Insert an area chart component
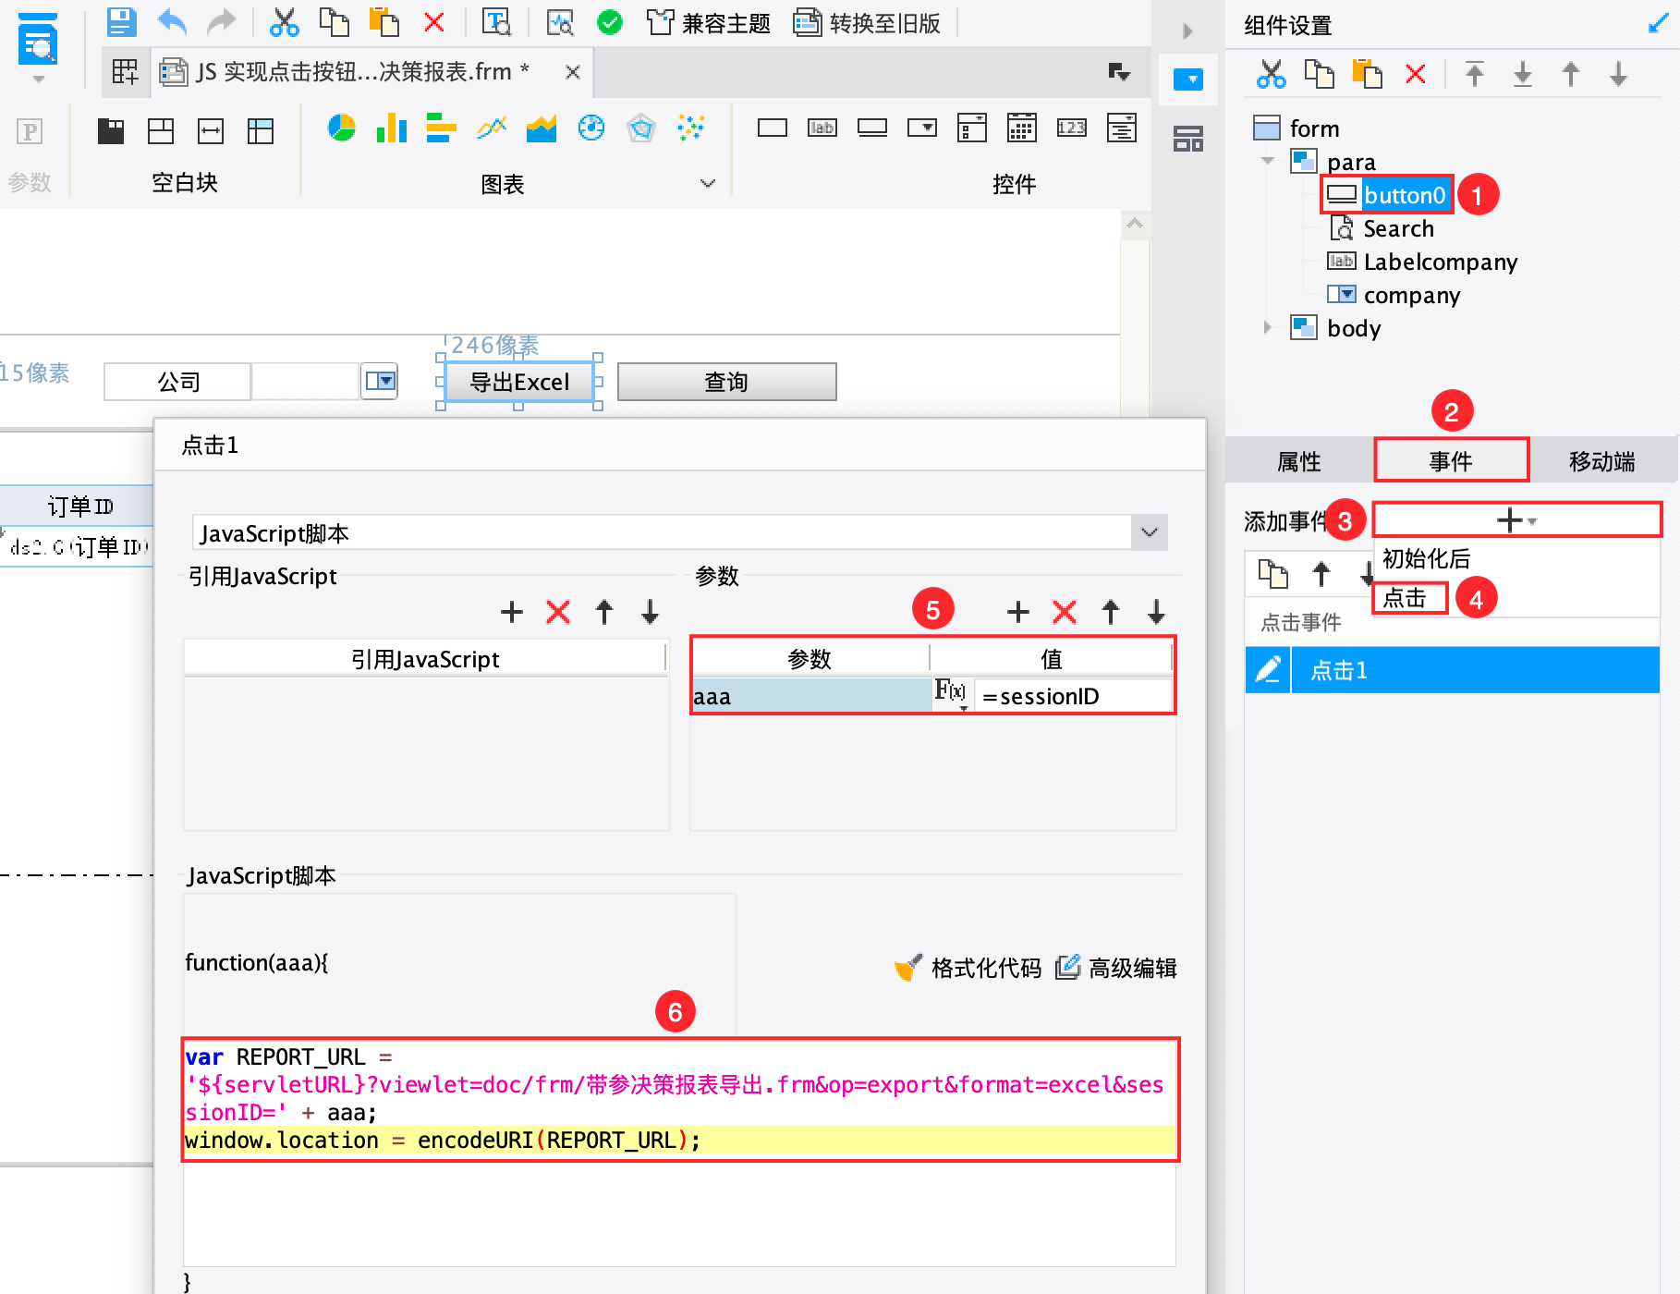 (542, 128)
